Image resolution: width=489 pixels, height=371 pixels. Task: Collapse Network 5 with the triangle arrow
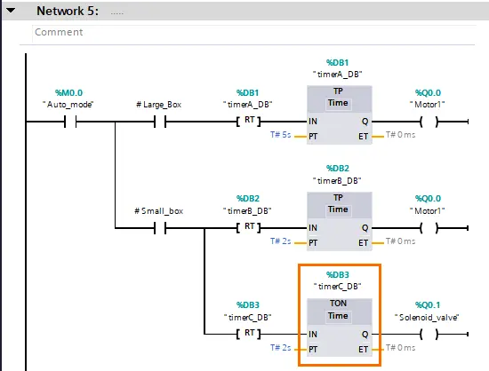click(11, 11)
